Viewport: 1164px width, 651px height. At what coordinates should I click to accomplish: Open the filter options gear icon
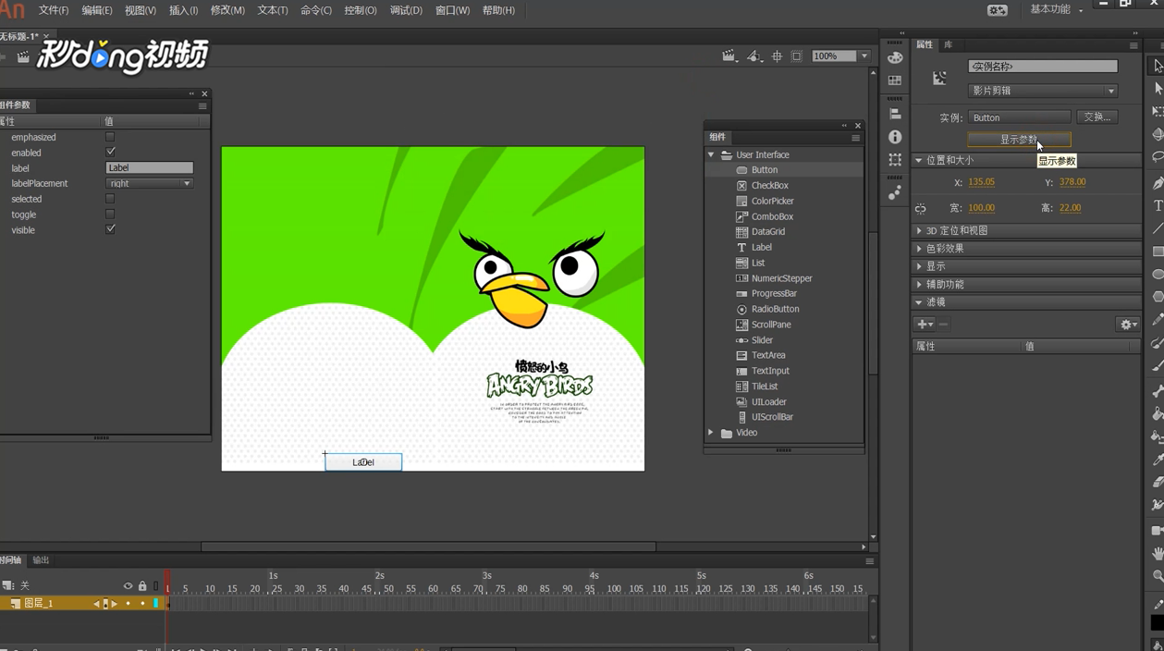1128,325
